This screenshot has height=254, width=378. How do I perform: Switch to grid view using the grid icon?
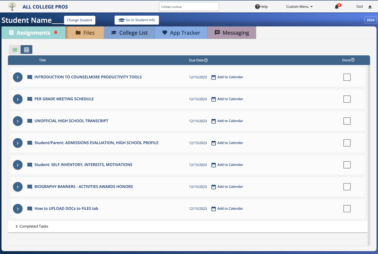click(26, 50)
